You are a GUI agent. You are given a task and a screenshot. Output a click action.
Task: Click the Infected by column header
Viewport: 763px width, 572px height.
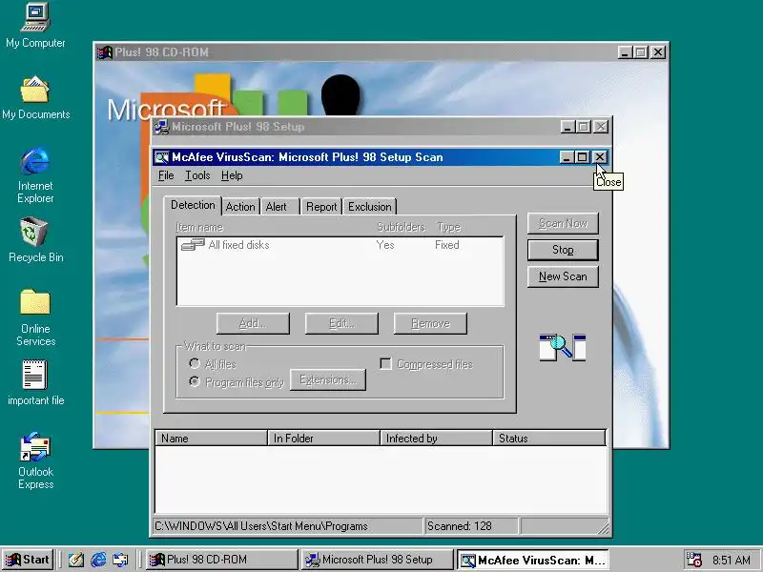point(436,438)
